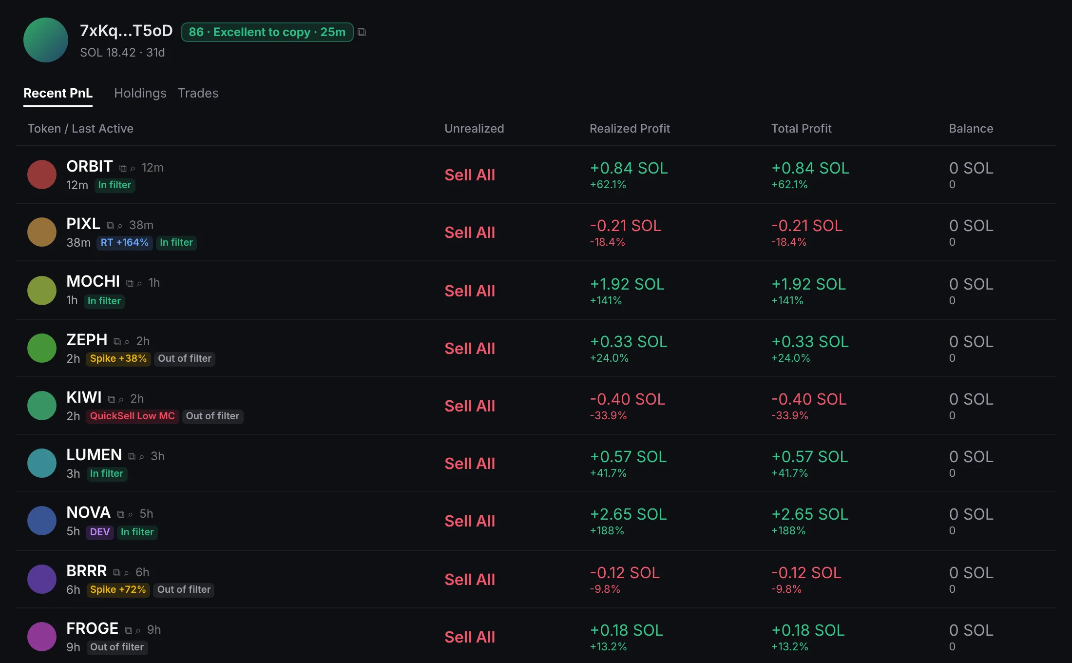Sort by the Unrealized column header
The image size is (1072, 663).
pos(474,129)
